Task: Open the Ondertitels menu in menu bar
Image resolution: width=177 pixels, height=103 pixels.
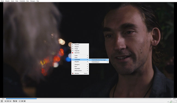Action: click(x=22, y=1)
